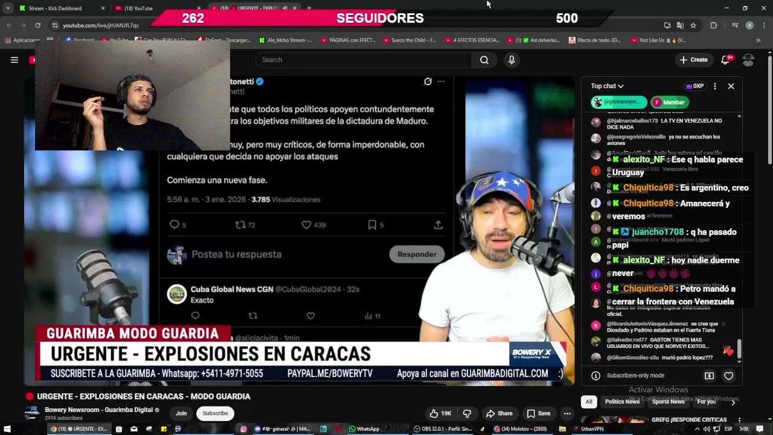Screen dimensions: 773x435
Task: Open WhatsApp from the taskbar
Action: pos(364,429)
